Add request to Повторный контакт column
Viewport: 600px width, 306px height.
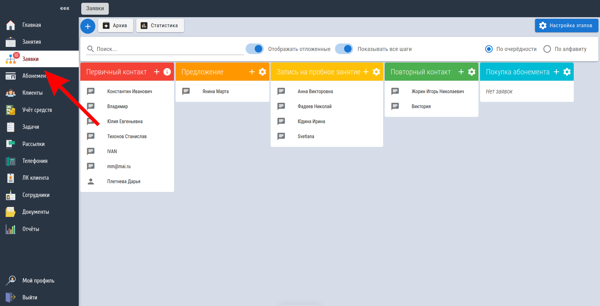pos(461,72)
